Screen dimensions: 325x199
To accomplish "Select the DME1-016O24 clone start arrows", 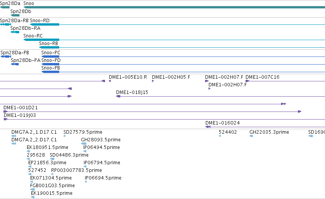I will [x=208, y=127].
